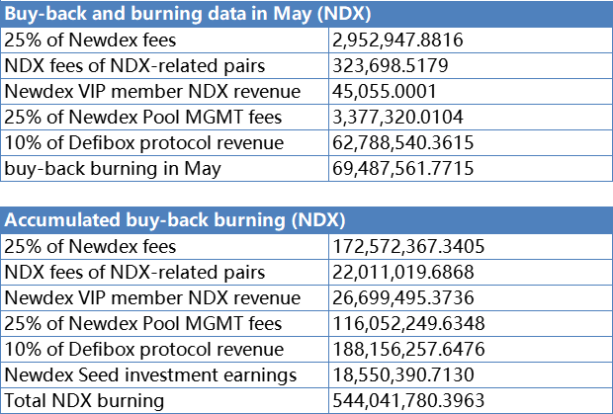Click '10% of Defibox protocol revenue' in May table
The height and width of the screenshot is (414, 613).
click(144, 143)
